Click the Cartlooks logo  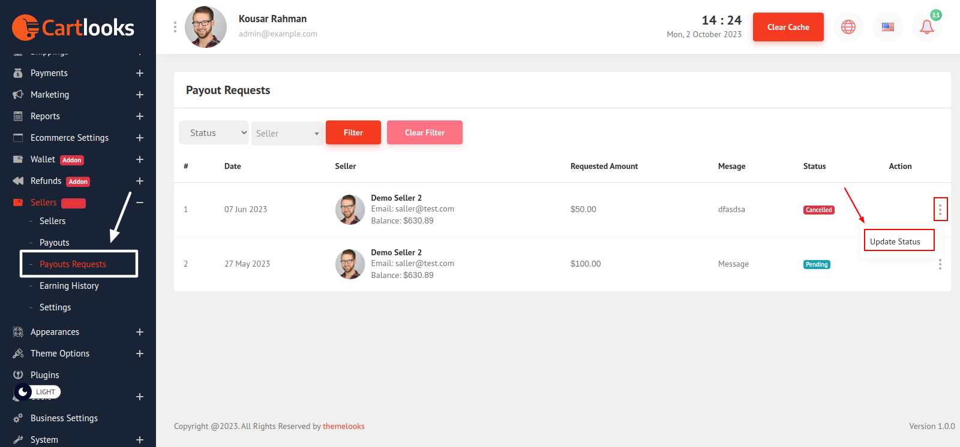coord(73,28)
